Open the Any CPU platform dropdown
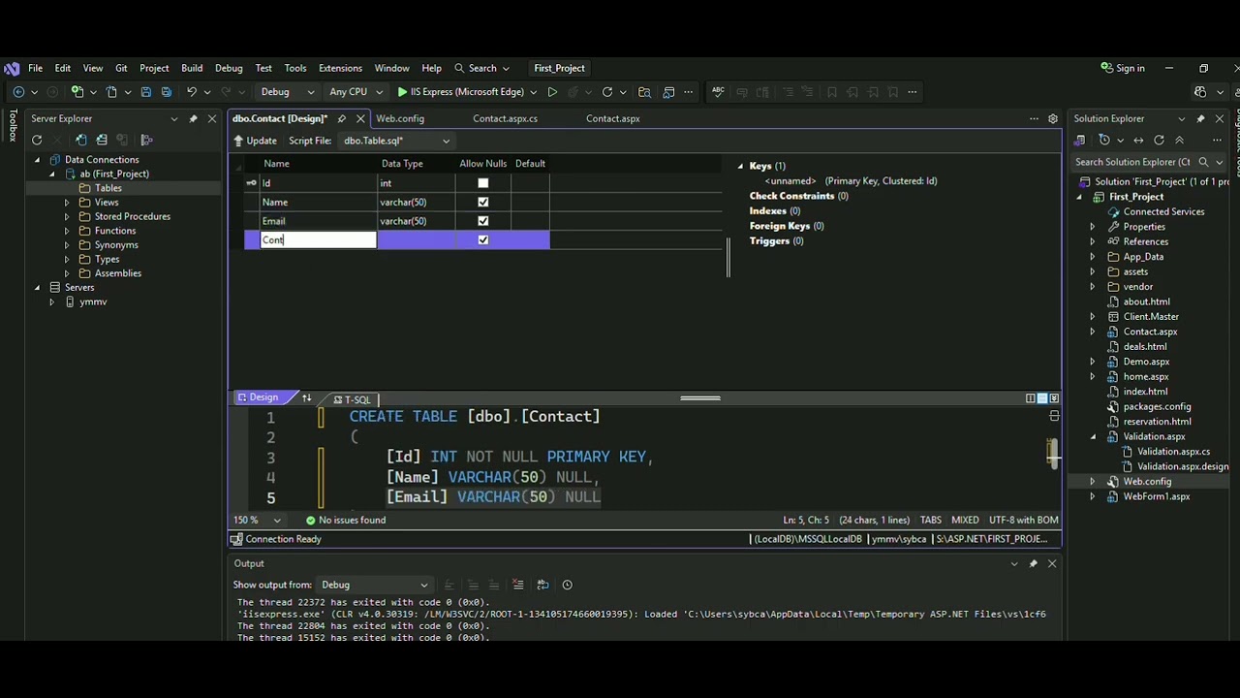 [x=356, y=92]
